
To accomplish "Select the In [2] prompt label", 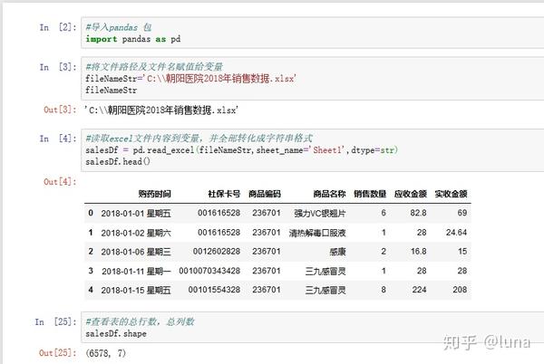I will coord(58,27).
